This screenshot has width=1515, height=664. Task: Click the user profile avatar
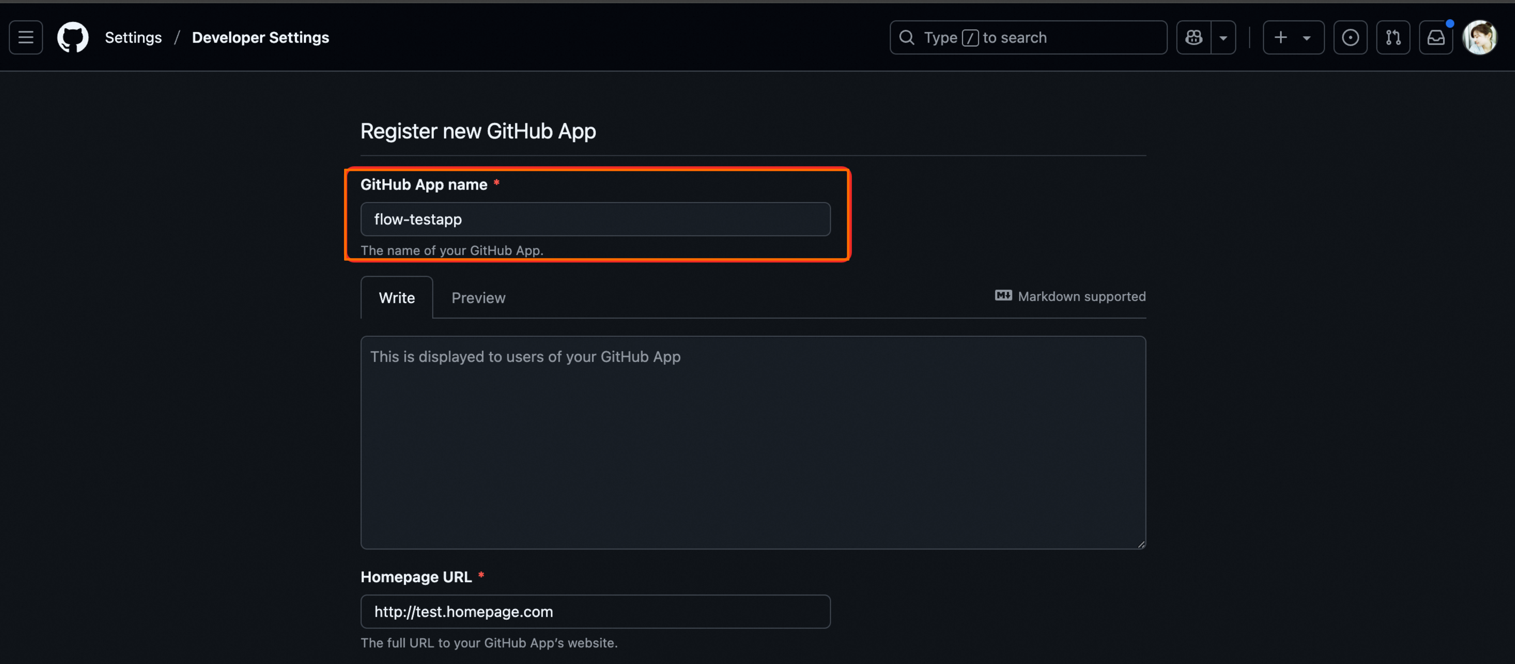pos(1480,38)
